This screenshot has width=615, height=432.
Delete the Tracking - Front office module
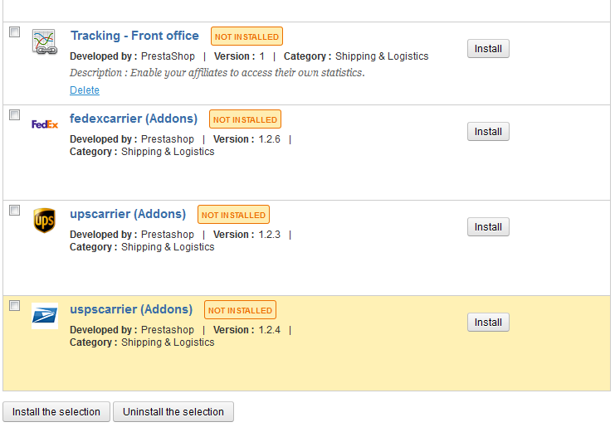(x=85, y=90)
